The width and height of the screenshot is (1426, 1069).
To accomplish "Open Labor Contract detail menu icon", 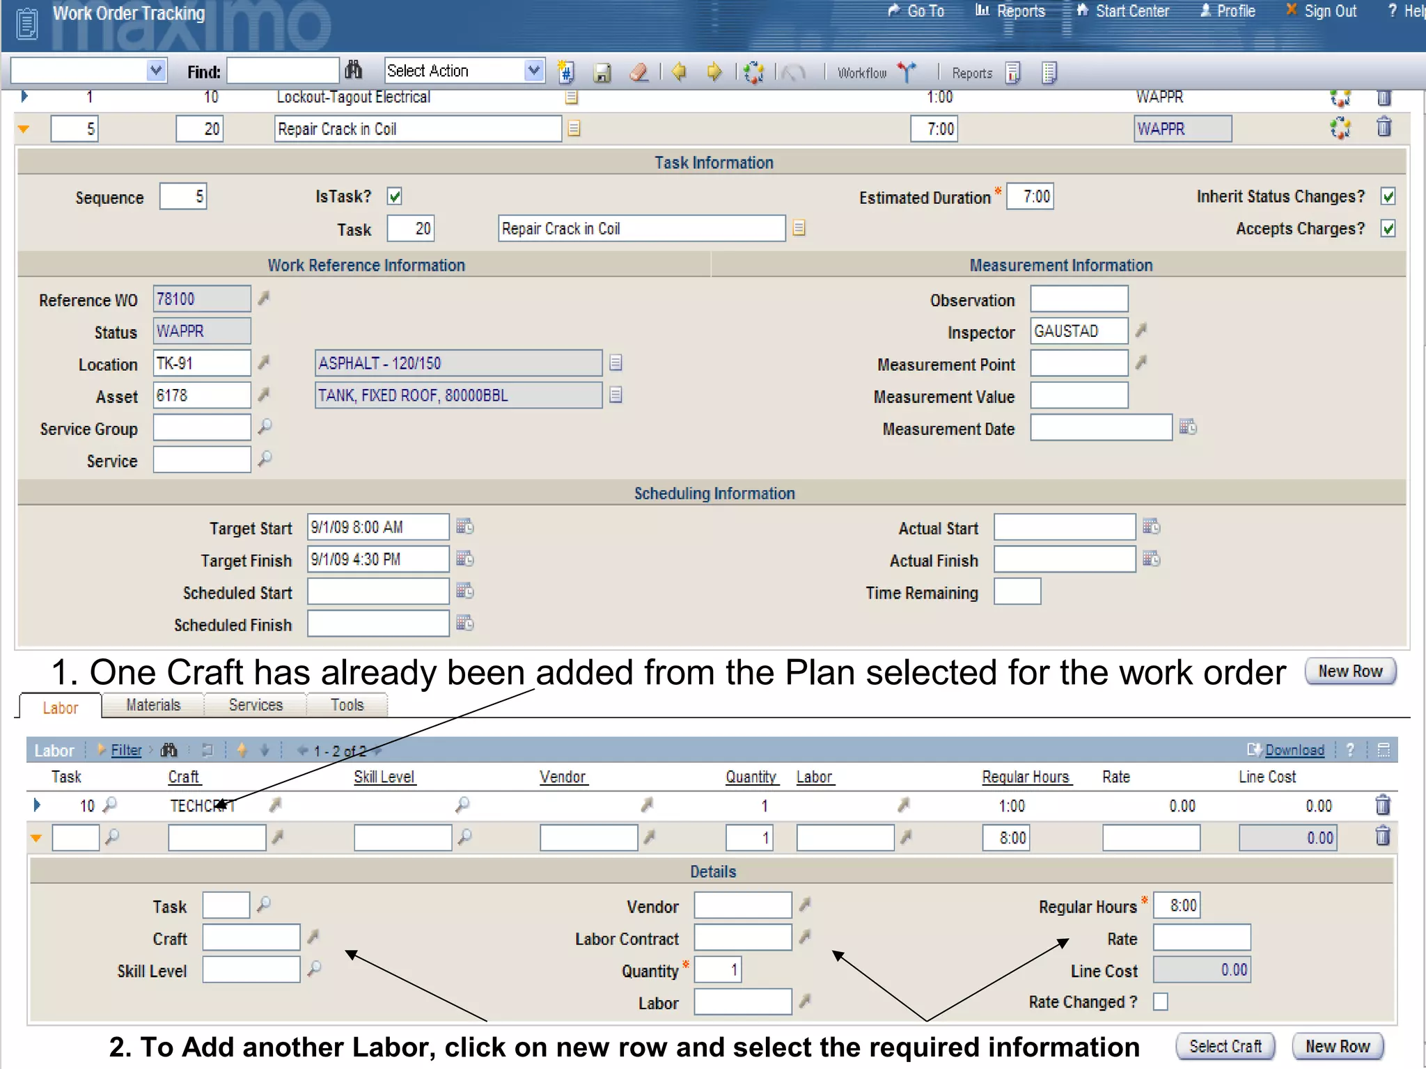I will (805, 936).
